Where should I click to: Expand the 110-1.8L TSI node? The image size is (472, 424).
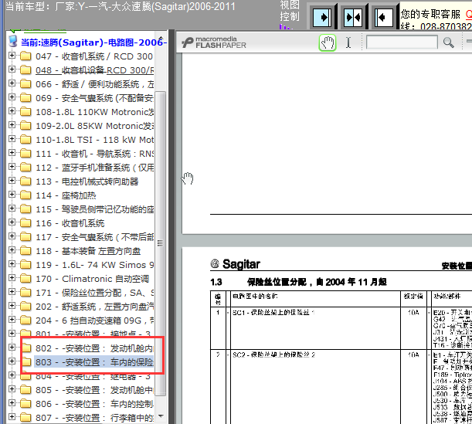tap(12, 139)
